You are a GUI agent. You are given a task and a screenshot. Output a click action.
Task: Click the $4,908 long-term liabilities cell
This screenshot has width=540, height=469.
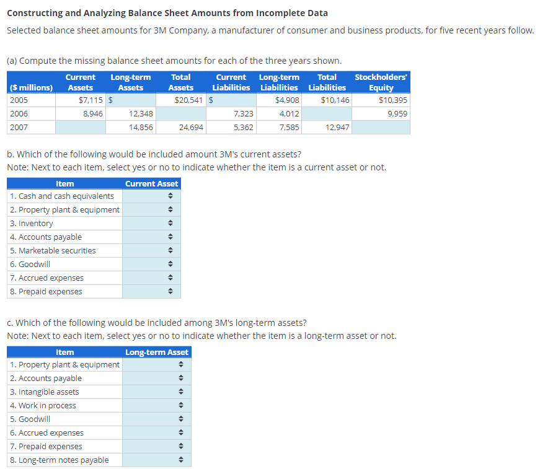coord(279,100)
